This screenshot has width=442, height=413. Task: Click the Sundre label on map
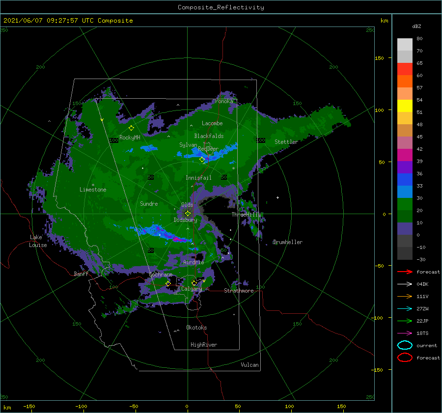149,203
